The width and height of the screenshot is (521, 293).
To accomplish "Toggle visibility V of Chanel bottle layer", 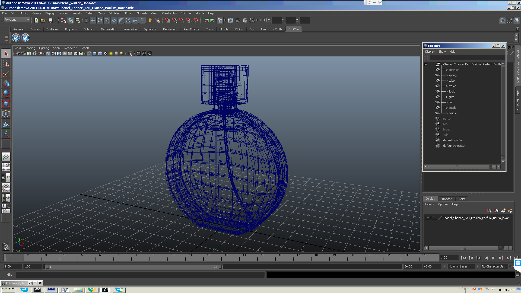I will (428, 218).
